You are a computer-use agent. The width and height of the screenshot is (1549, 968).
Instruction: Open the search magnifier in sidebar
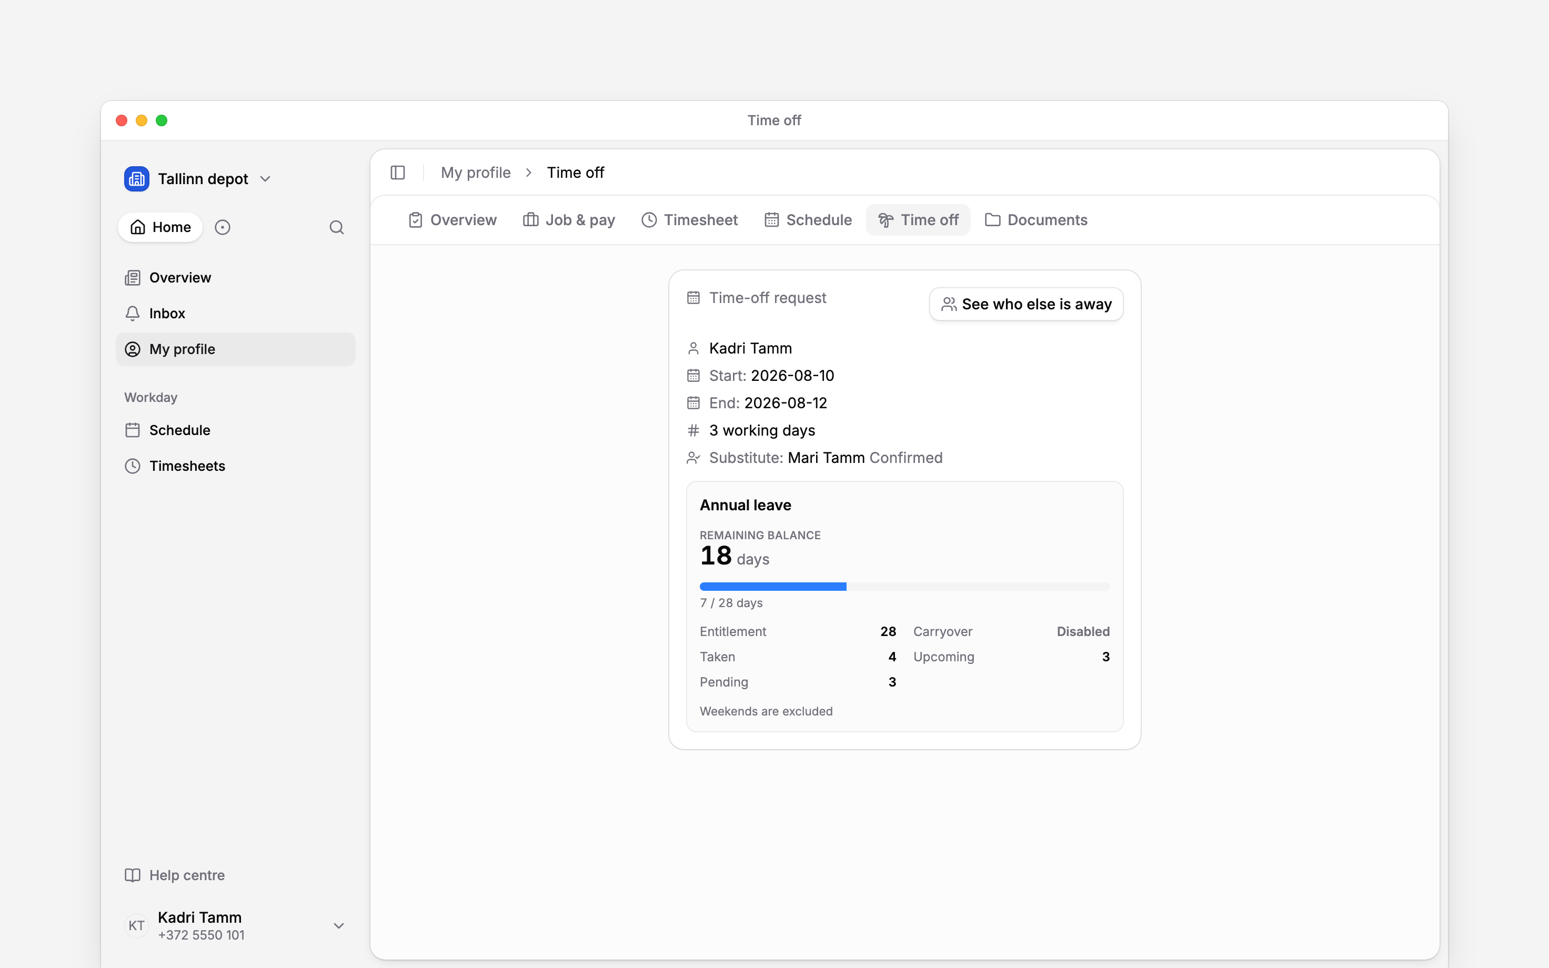[x=337, y=227]
